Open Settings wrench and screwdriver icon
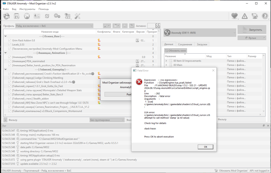271x173 pixels. (x=77, y=16)
